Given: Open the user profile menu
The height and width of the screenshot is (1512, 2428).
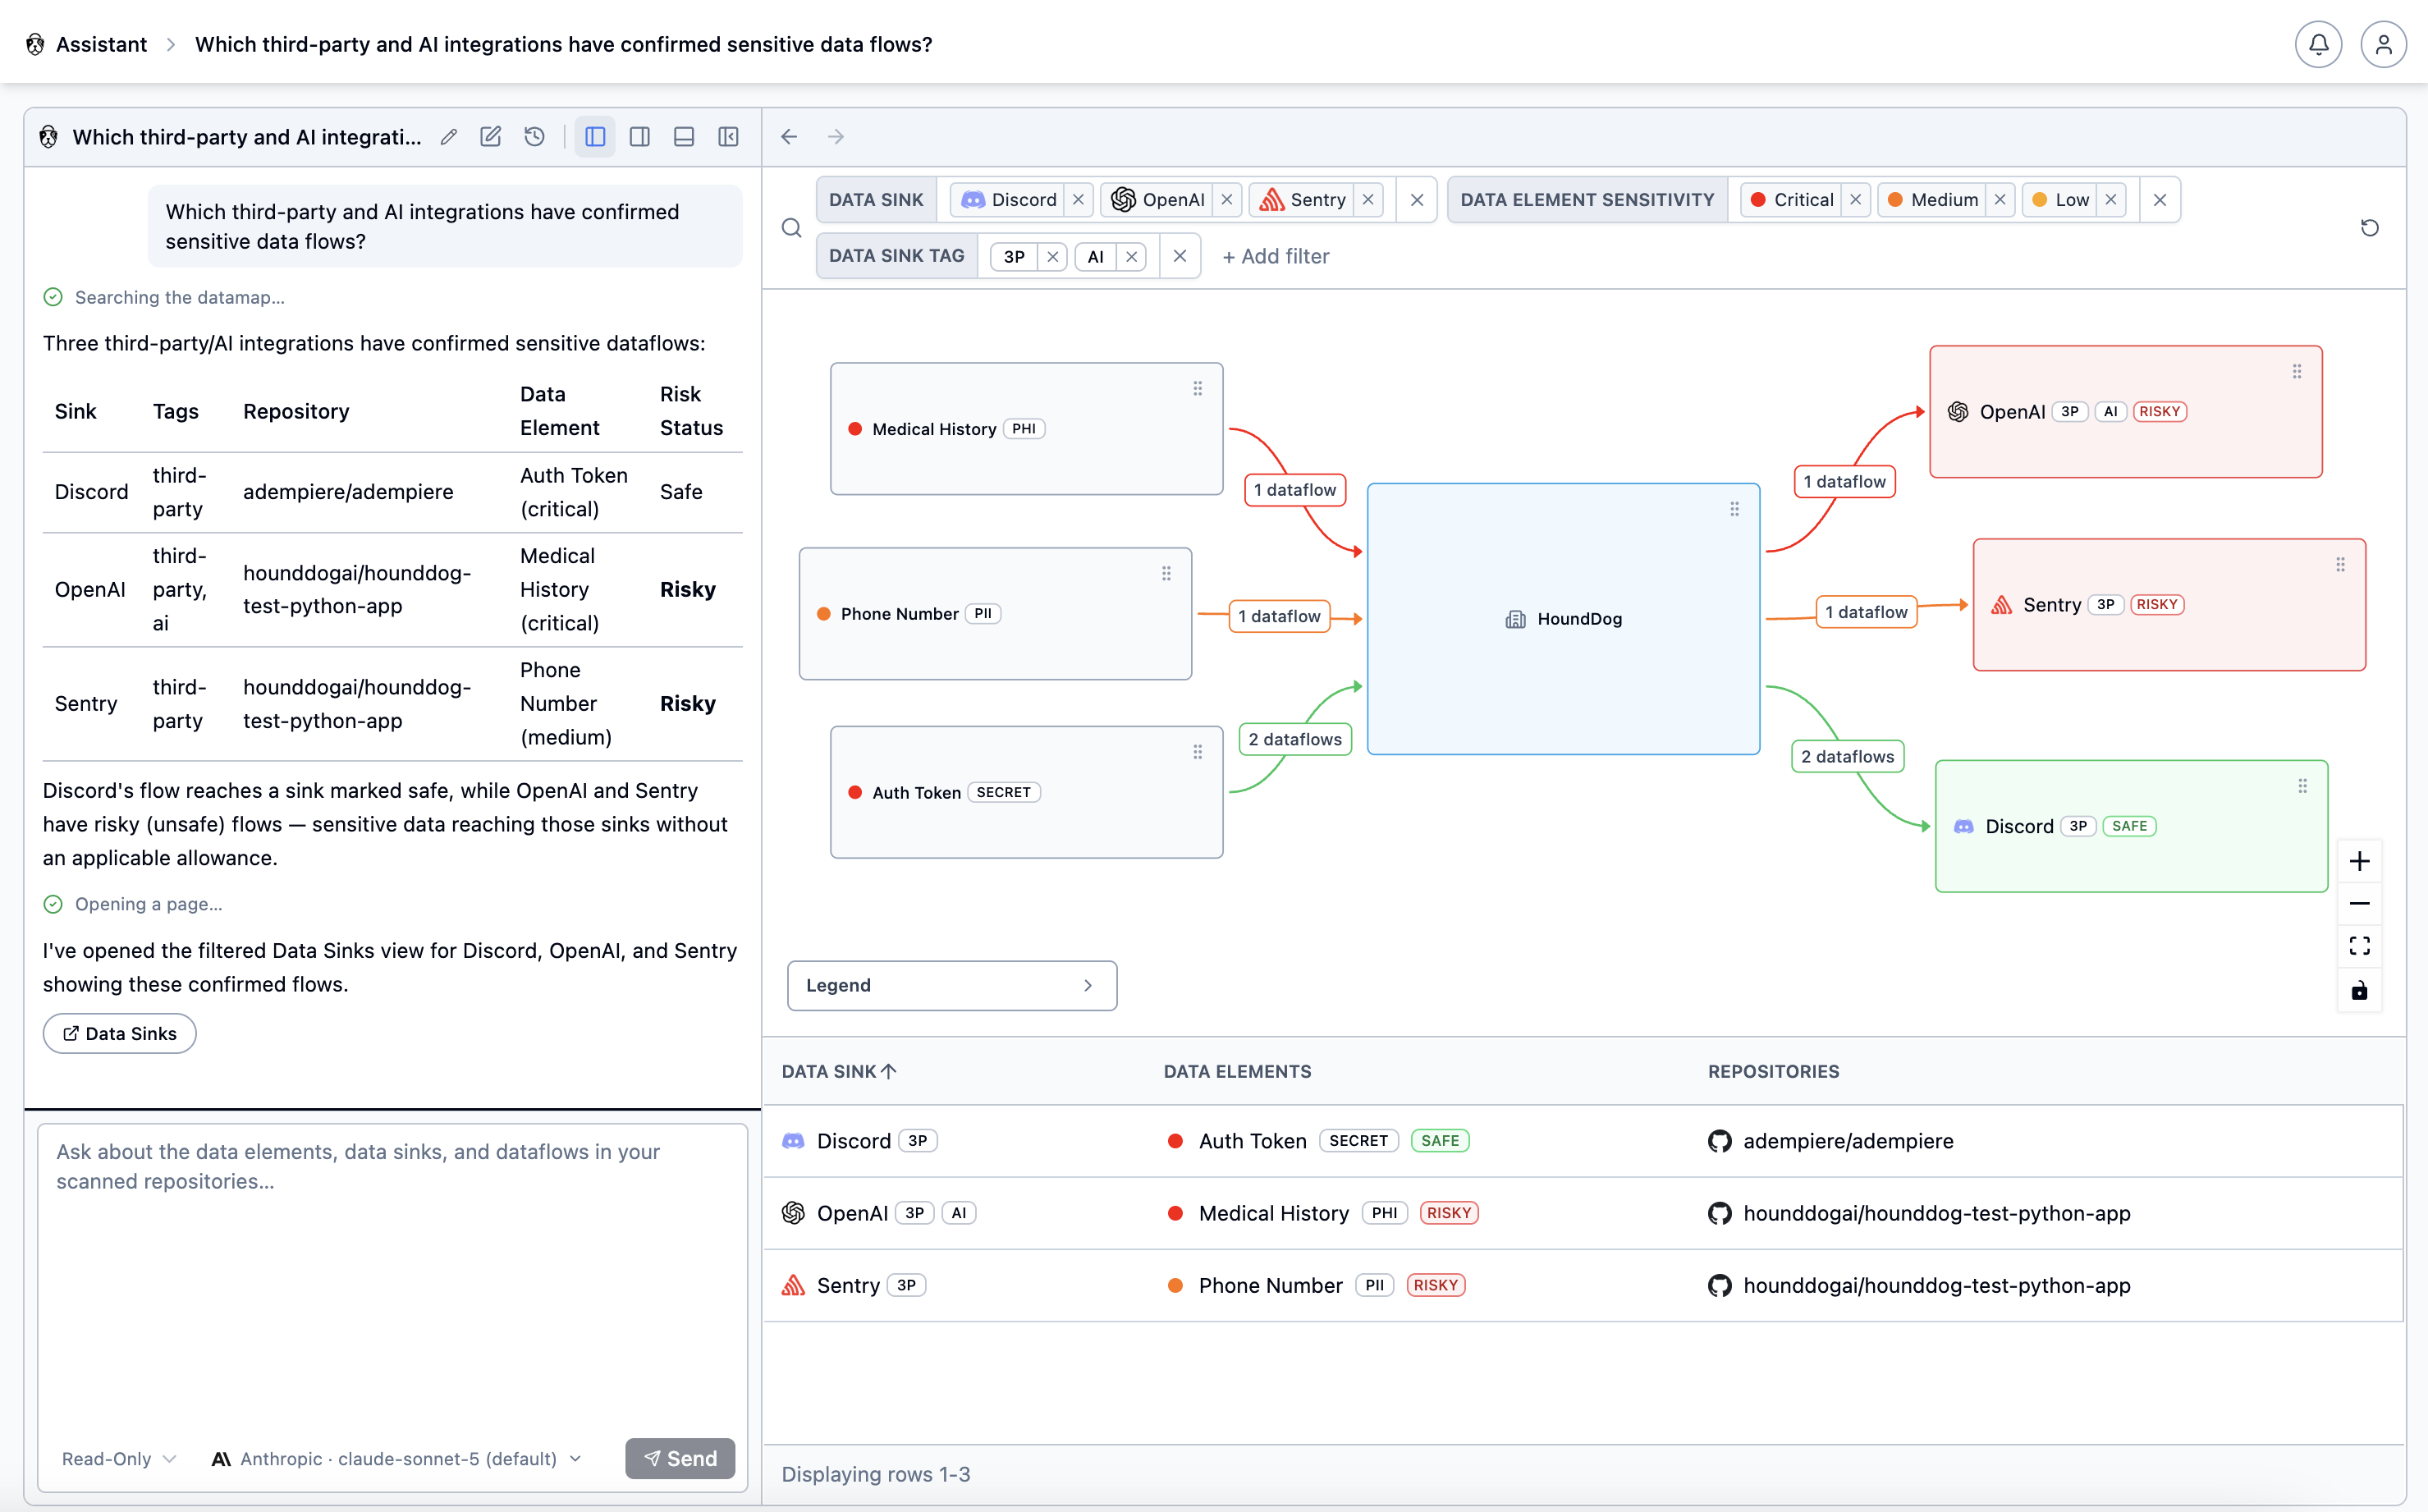Looking at the screenshot, I should tap(2383, 44).
